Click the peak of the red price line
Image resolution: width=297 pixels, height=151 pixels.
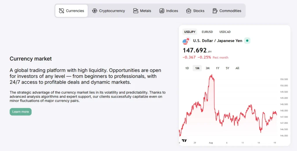[x=212, y=75]
